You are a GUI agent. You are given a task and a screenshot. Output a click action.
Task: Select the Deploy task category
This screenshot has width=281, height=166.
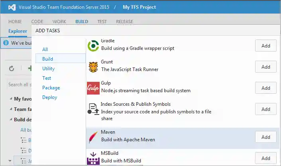pos(50,97)
